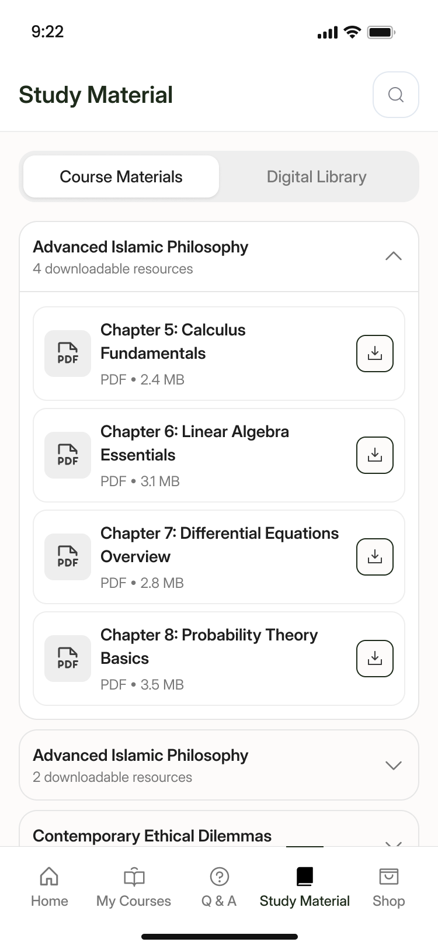Select the Study Material bottom tab
Viewport: 438px width, 949px height.
[305, 886]
